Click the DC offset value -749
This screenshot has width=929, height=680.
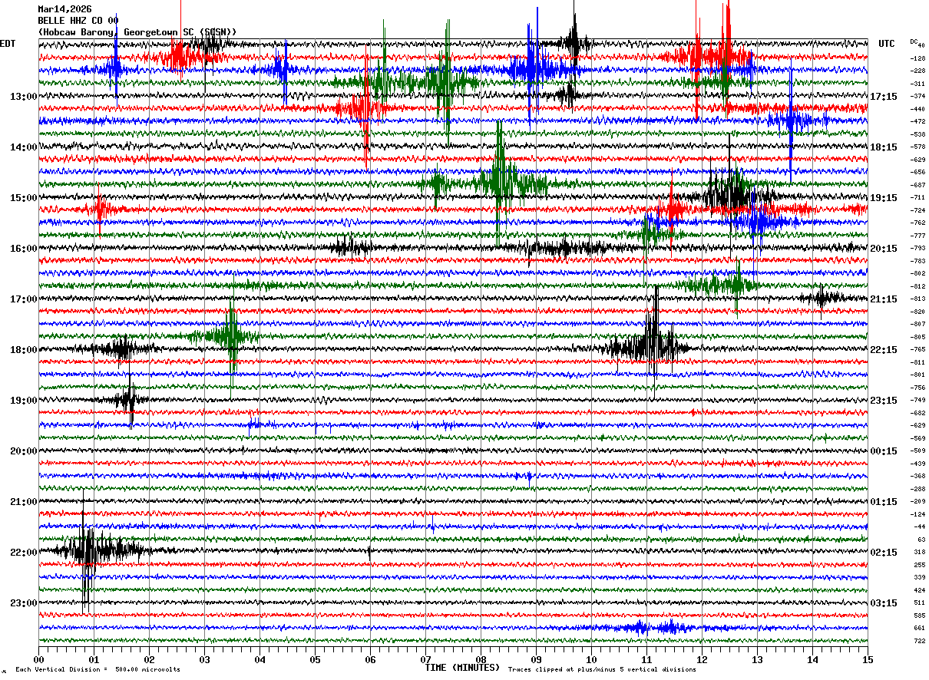[917, 400]
